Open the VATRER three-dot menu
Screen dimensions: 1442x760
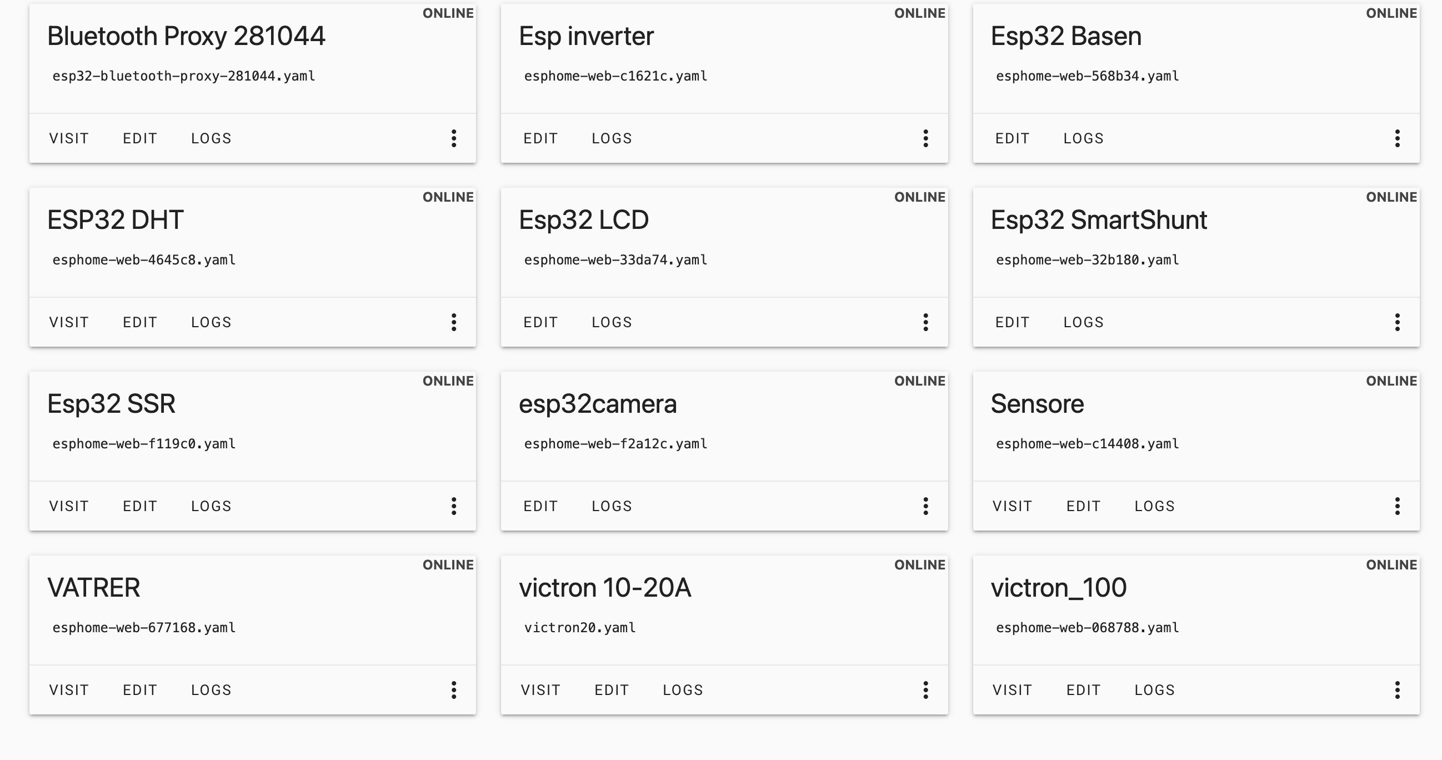click(x=454, y=689)
